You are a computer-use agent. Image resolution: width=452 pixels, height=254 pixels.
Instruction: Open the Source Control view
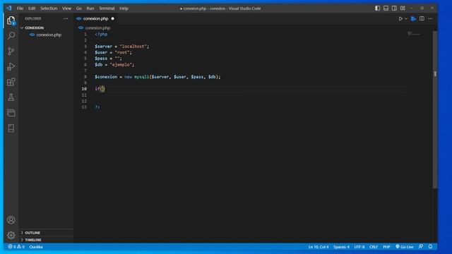(x=11, y=52)
